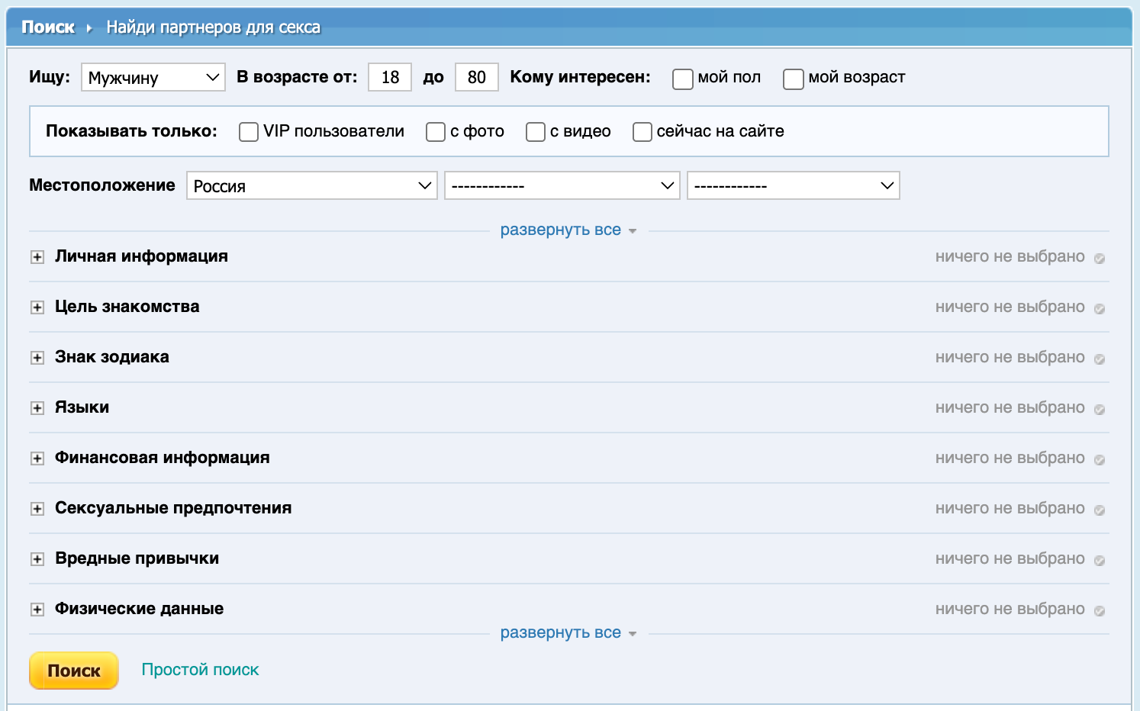Click top развернуть все link
Image resolution: width=1140 pixels, height=711 pixels.
pyautogui.click(x=561, y=230)
